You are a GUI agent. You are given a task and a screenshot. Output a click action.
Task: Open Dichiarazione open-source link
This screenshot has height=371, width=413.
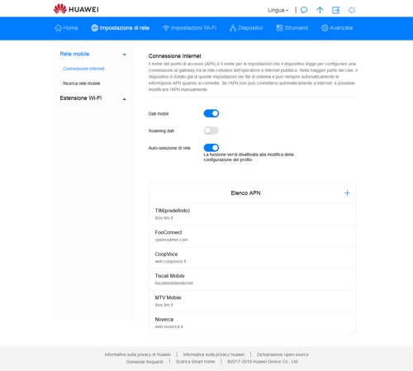click(x=282, y=354)
